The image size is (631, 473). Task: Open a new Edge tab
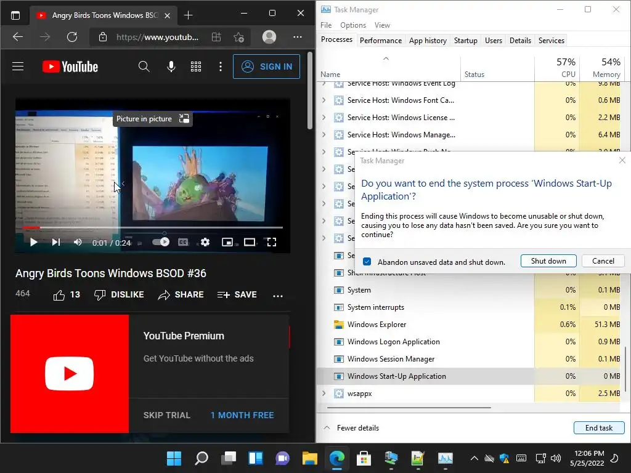coord(188,15)
